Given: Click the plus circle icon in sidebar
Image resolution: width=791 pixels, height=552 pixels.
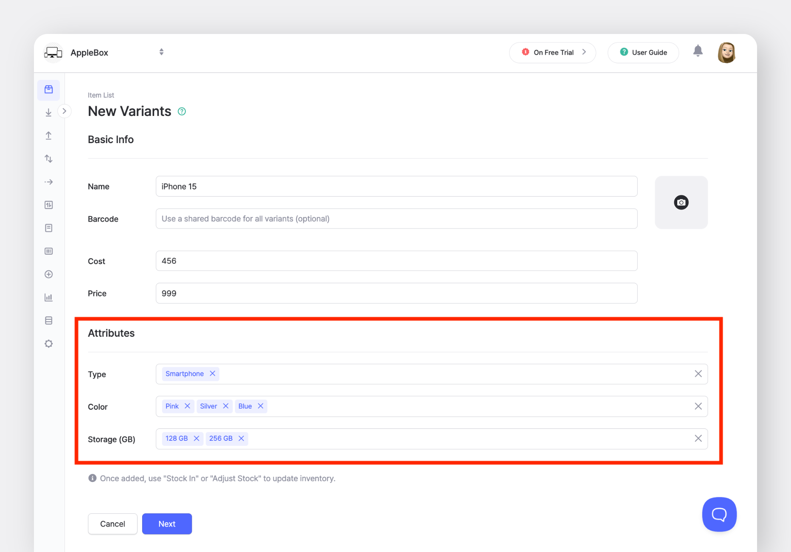Looking at the screenshot, I should click(48, 274).
